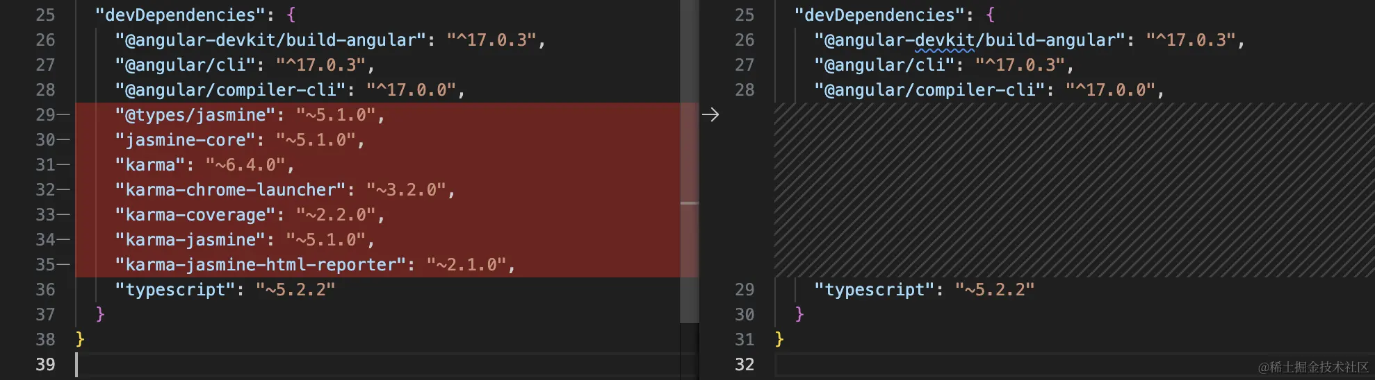
Task: Click "typescript" line in right pane
Action: (925, 289)
